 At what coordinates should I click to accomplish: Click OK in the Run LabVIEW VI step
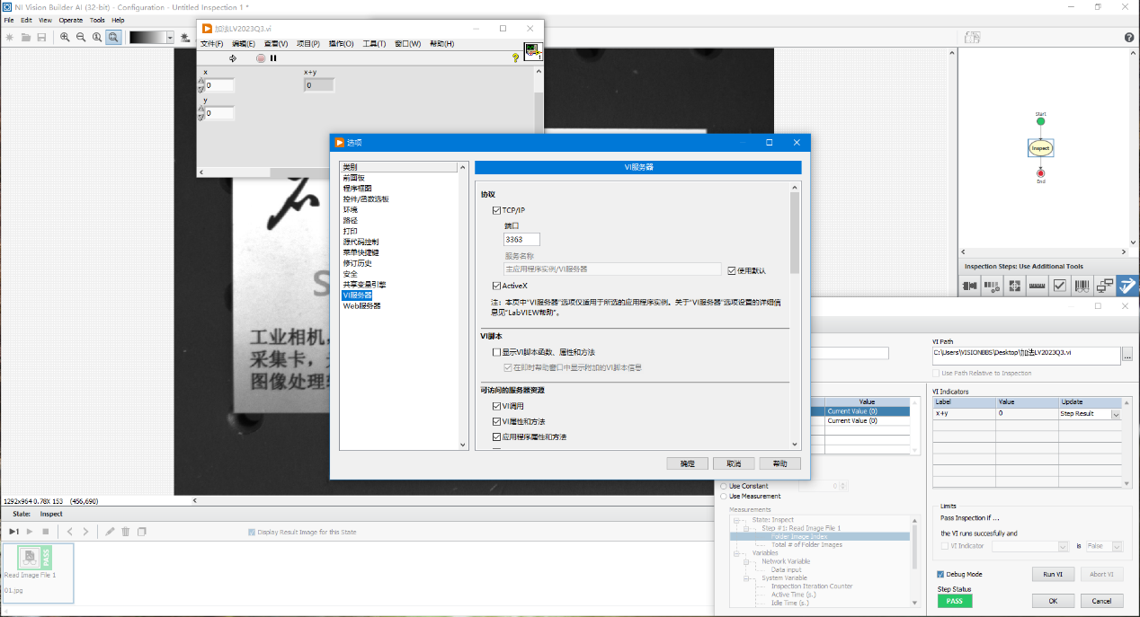[x=1053, y=601]
